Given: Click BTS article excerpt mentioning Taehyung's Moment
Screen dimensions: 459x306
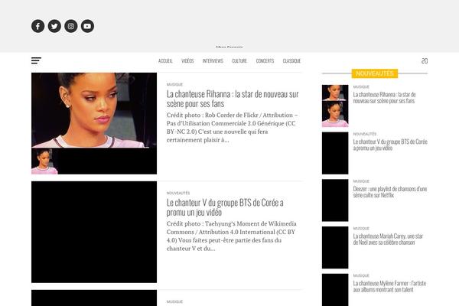Looking at the screenshot, I should 232,236.
